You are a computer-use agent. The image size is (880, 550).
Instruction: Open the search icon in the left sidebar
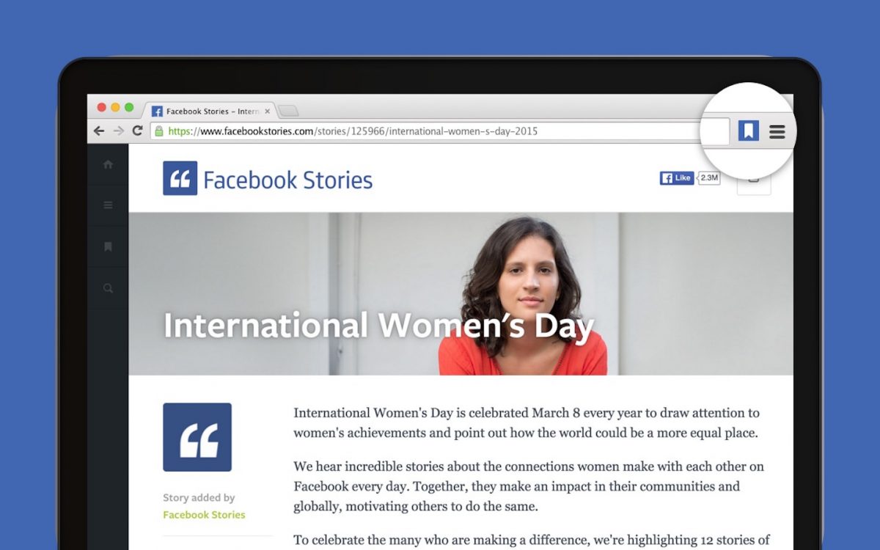point(108,288)
